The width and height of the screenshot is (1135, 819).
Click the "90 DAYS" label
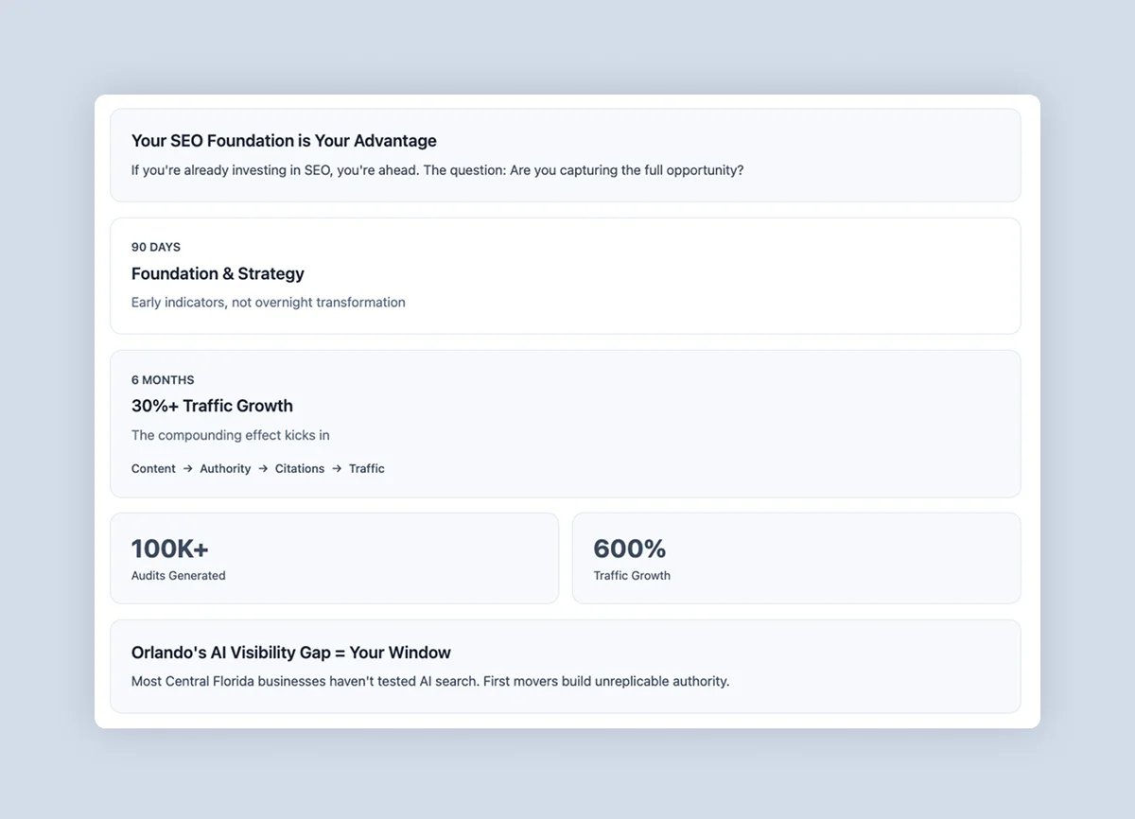pos(156,247)
